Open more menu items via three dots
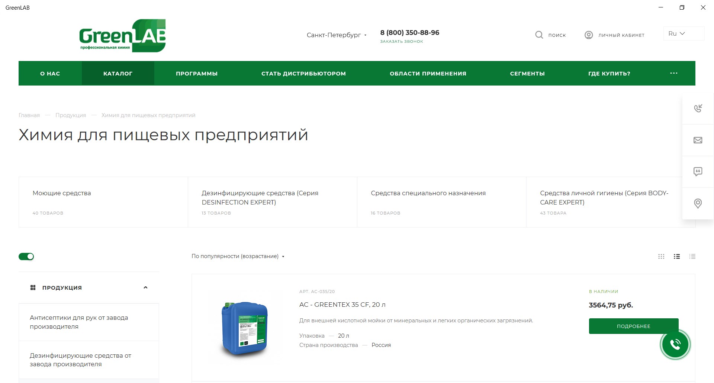 (x=674, y=73)
